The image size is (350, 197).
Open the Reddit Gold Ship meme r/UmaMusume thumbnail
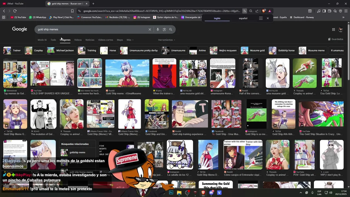127,73
